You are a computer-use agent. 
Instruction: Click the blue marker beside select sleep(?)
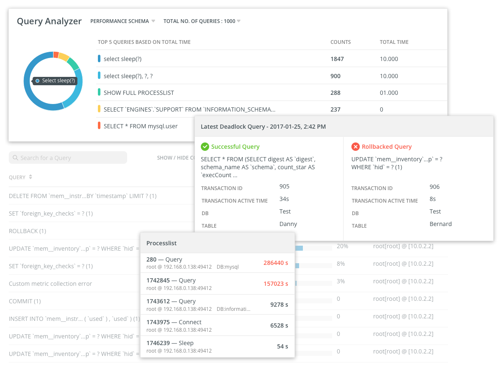pyautogui.click(x=99, y=59)
